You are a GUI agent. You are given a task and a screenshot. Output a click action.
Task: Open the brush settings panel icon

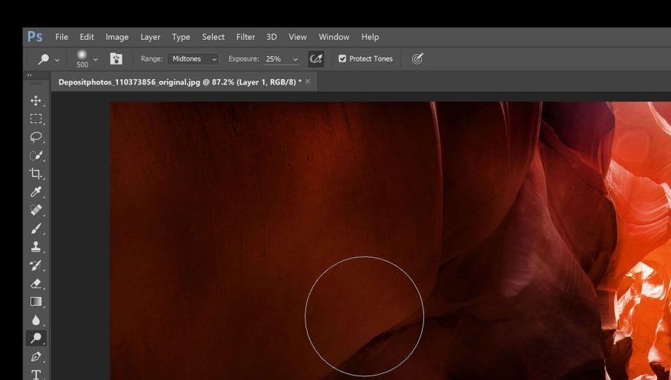(116, 59)
